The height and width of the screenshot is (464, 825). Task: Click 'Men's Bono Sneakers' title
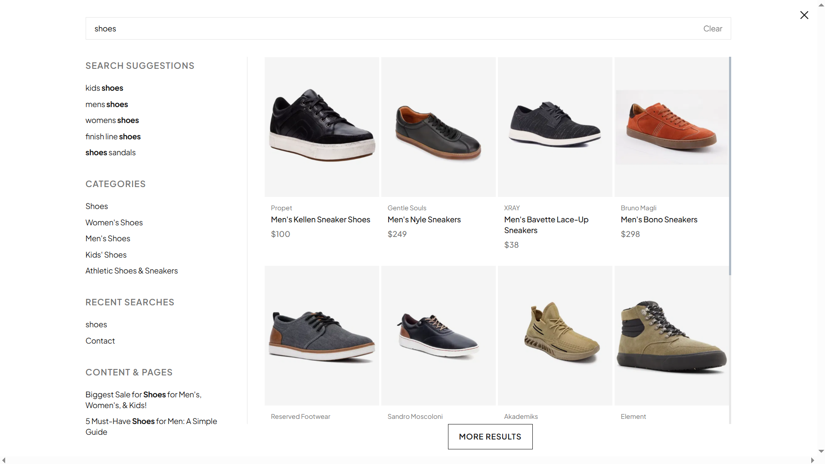(x=659, y=219)
